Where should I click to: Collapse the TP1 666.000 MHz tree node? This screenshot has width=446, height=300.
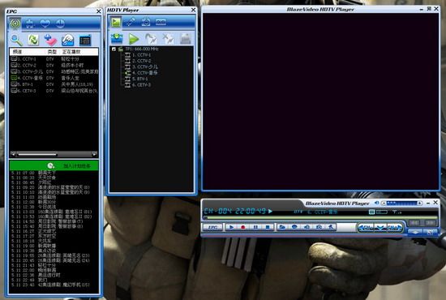click(x=114, y=49)
